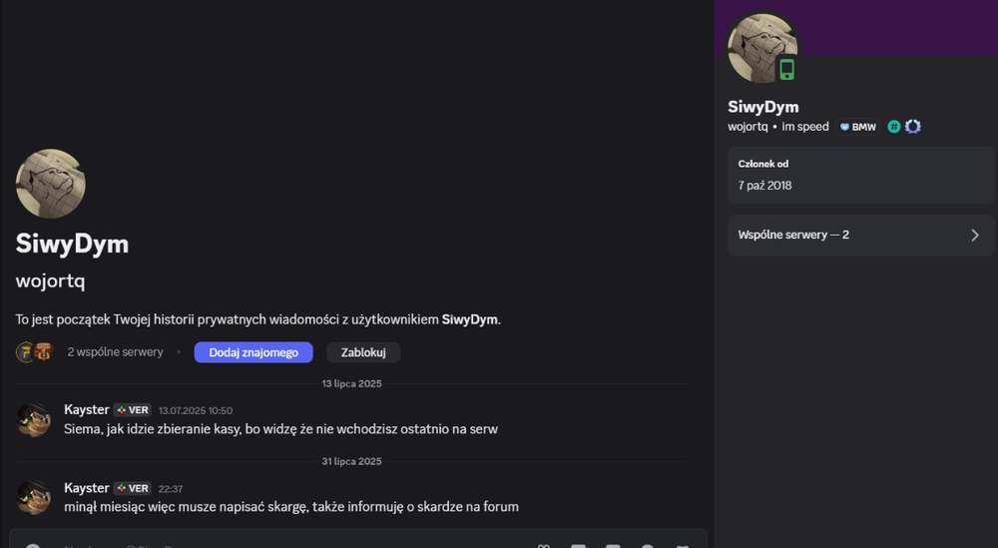The height and width of the screenshot is (548, 998).
Task: Open the Wspólne serwery — 2 row
Action: tap(860, 235)
